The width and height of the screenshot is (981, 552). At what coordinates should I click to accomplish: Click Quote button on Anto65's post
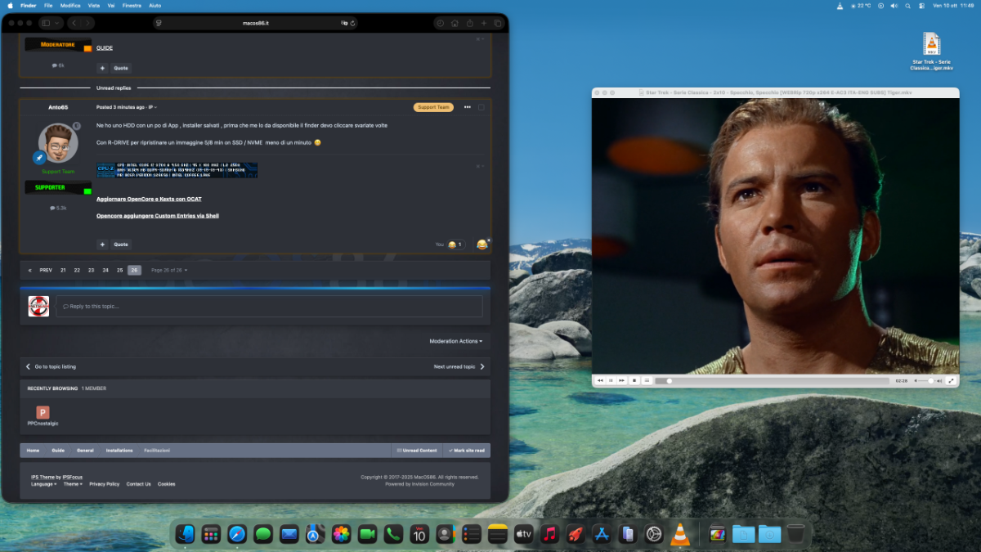pos(120,245)
